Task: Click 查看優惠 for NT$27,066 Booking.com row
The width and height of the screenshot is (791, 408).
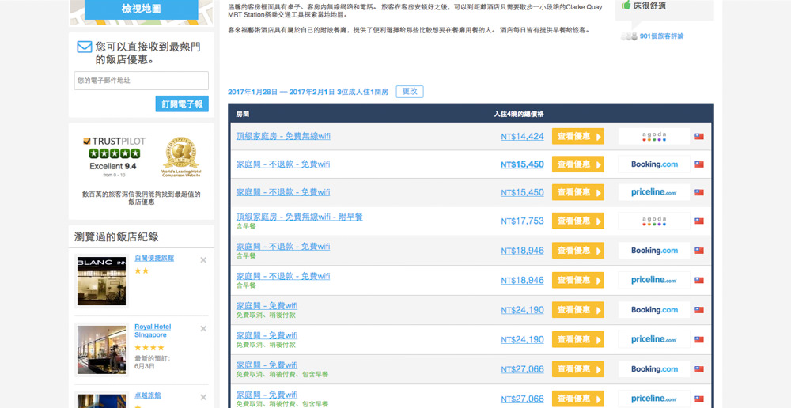Action: click(577, 369)
